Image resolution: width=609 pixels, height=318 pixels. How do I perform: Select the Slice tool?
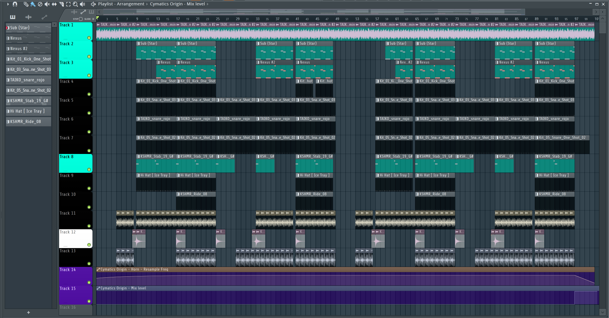click(61, 4)
